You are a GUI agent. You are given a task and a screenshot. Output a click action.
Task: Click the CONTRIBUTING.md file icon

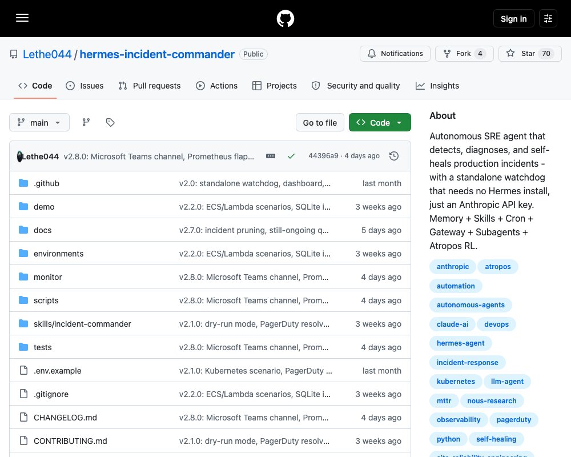coord(23,440)
